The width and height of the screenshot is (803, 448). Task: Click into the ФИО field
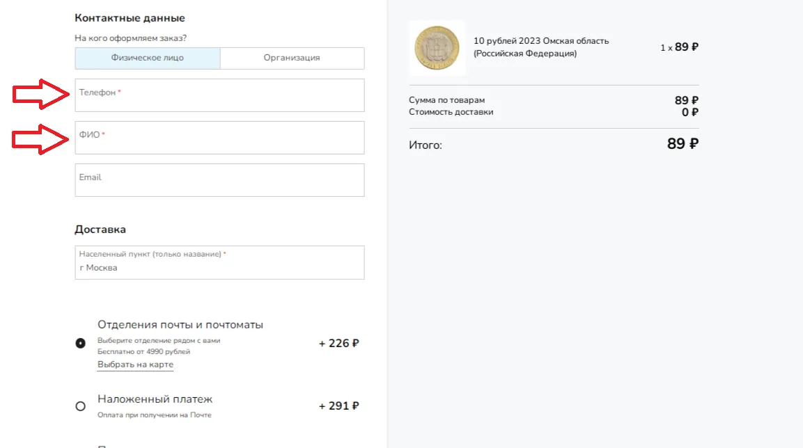point(219,138)
